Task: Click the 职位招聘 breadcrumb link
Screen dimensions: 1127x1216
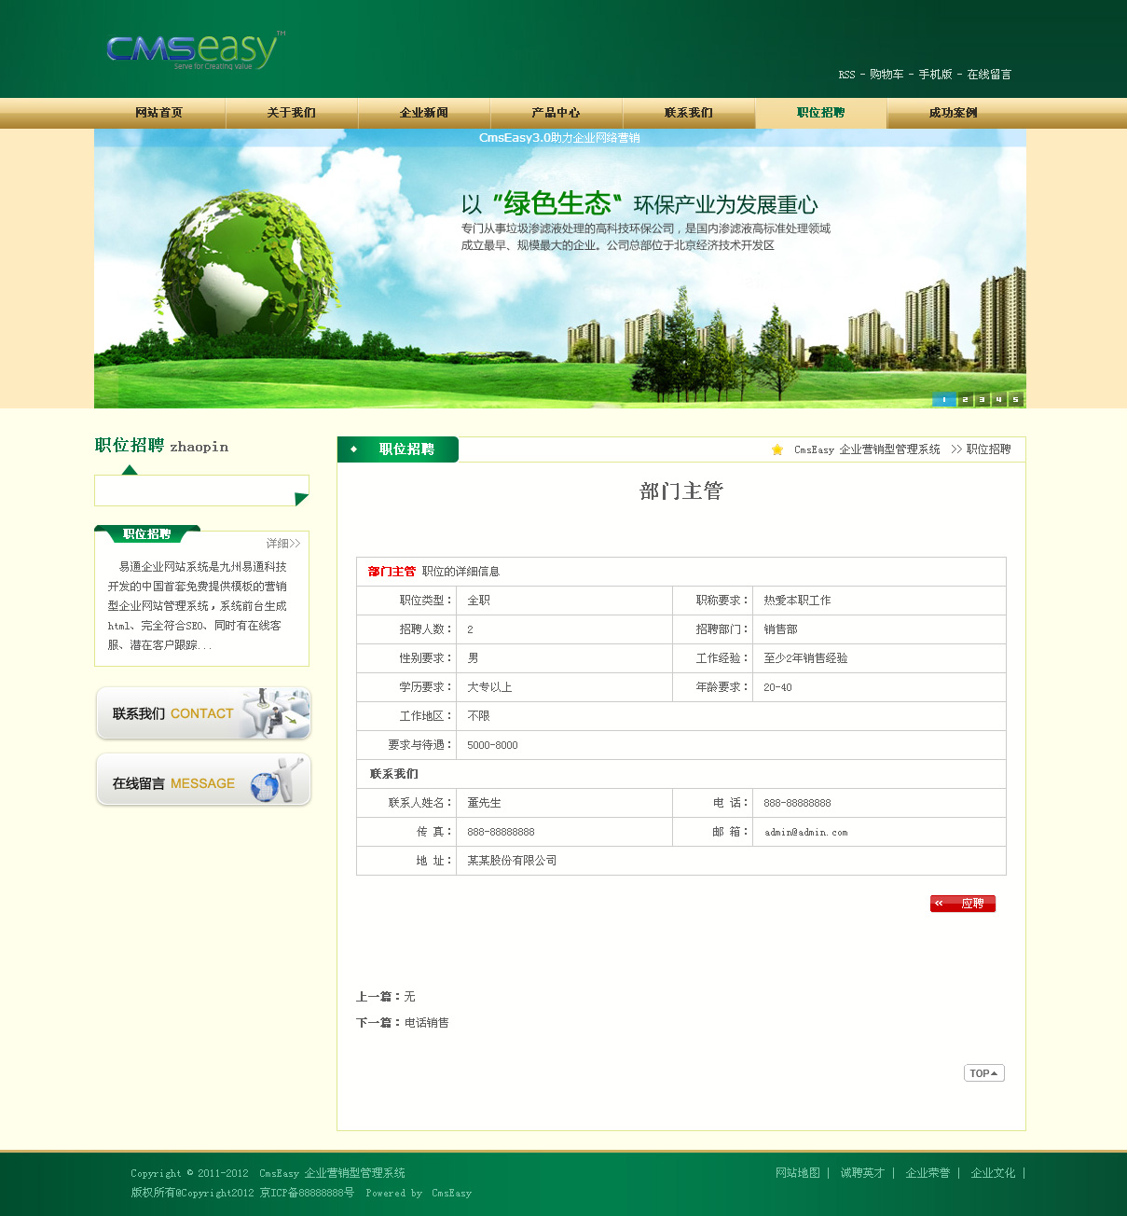Action: coord(988,449)
